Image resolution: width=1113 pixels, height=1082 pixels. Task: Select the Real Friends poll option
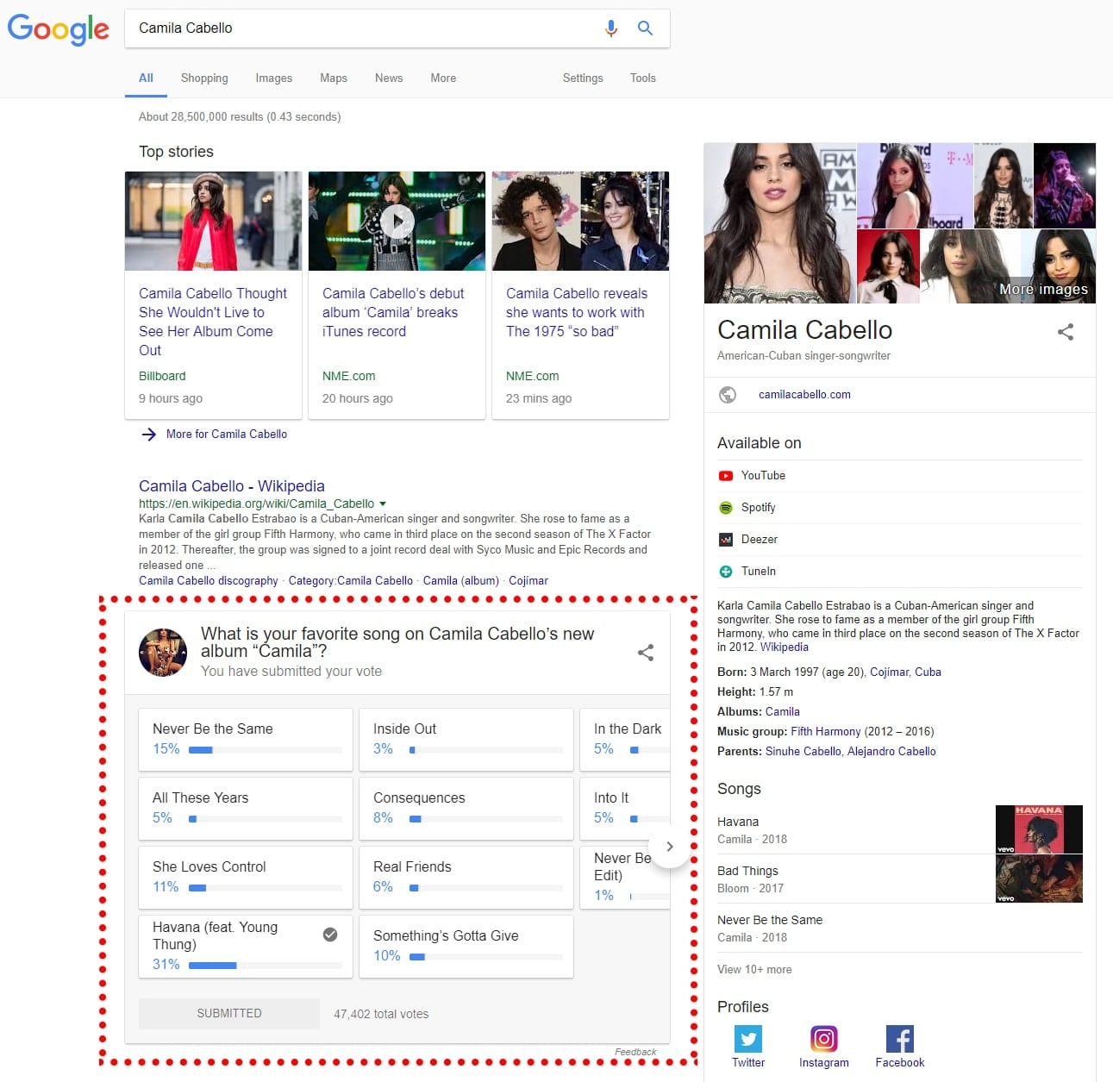tap(466, 878)
